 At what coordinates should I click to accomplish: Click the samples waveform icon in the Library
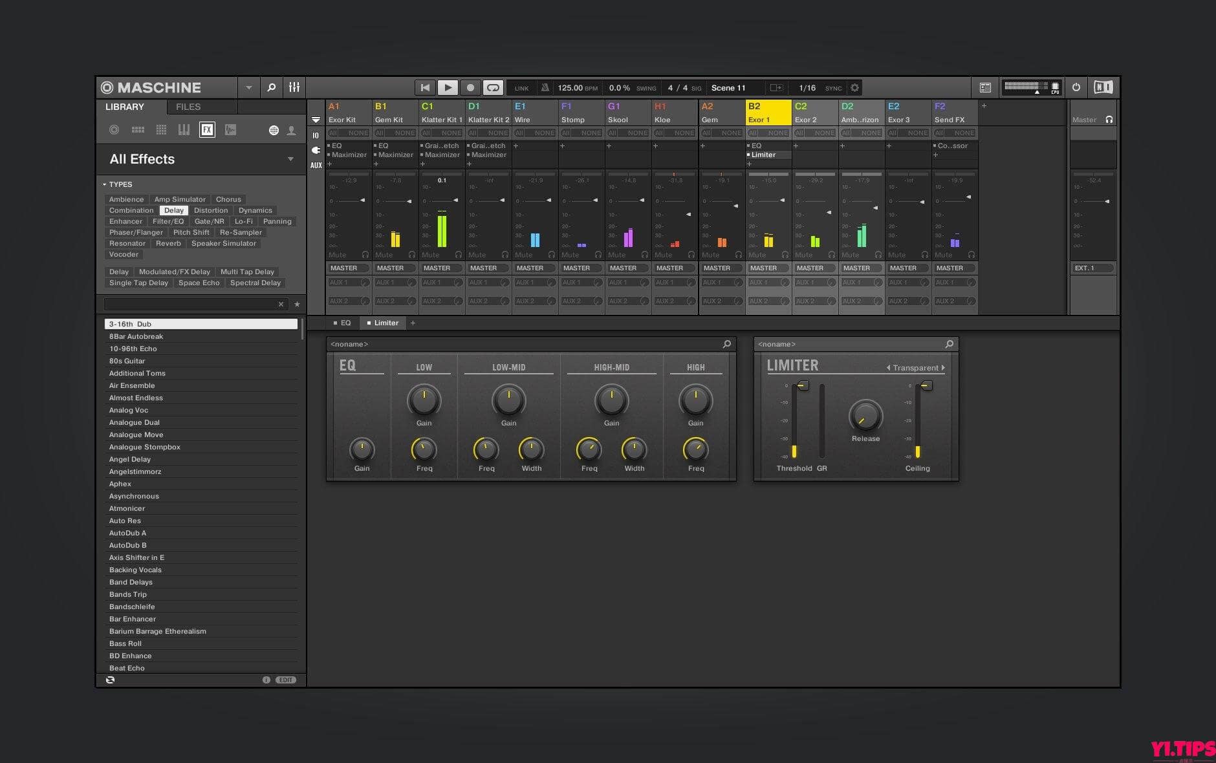click(230, 130)
